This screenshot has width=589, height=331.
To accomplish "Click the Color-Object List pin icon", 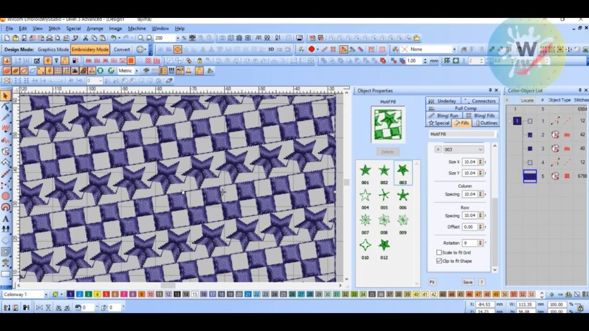I will pyautogui.click(x=580, y=91).
